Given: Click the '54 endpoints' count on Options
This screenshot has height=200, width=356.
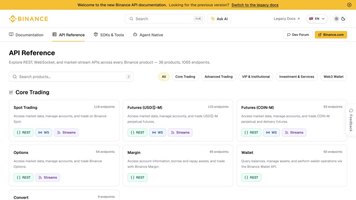Looking at the screenshot, I should click(105, 152).
